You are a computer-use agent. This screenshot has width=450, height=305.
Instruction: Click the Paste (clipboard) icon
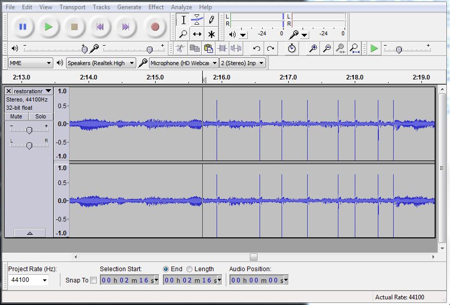click(x=208, y=48)
